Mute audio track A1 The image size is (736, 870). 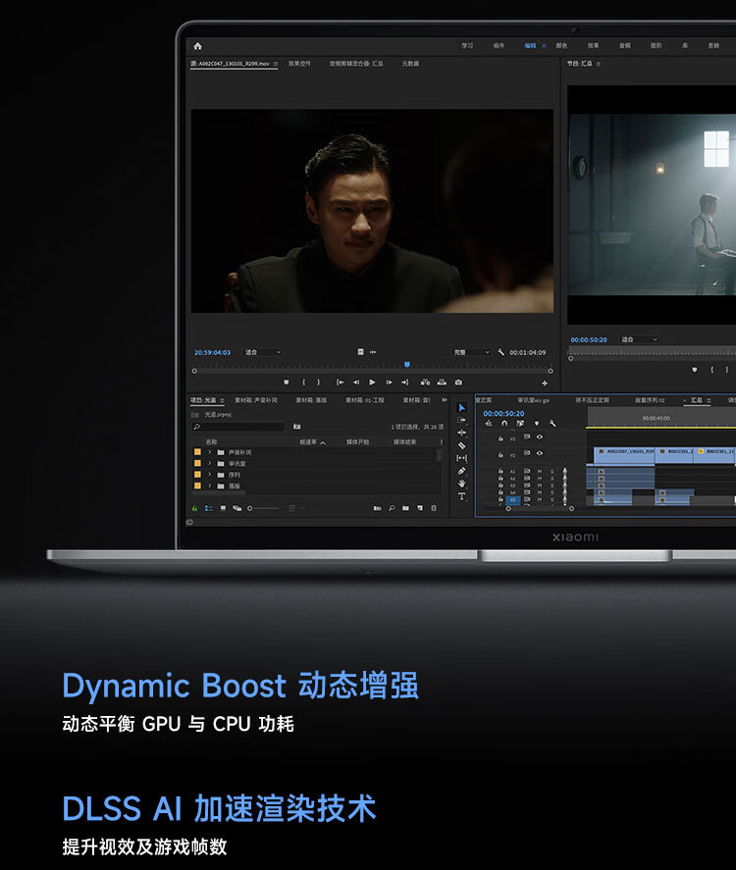coord(540,471)
